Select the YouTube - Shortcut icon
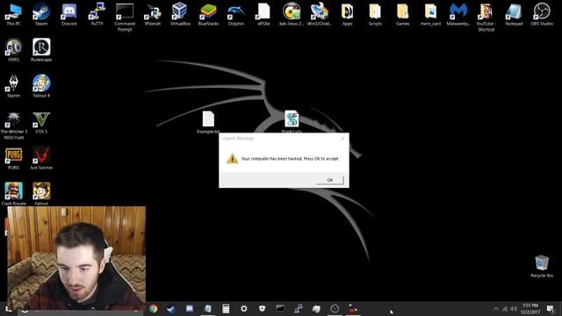Image resolution: width=562 pixels, height=316 pixels. point(486,18)
